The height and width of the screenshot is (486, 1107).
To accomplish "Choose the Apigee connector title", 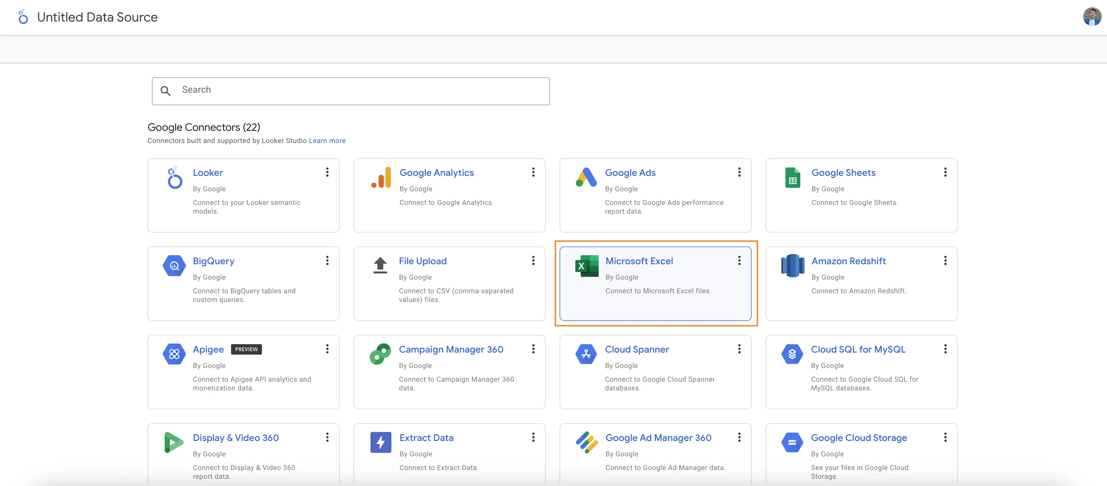I will click(x=208, y=349).
